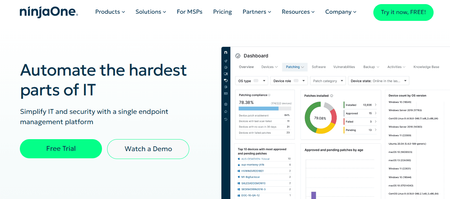Click 'Ubuntu 20.04 (5.4.0-189-generic)' entry

coord(407,144)
